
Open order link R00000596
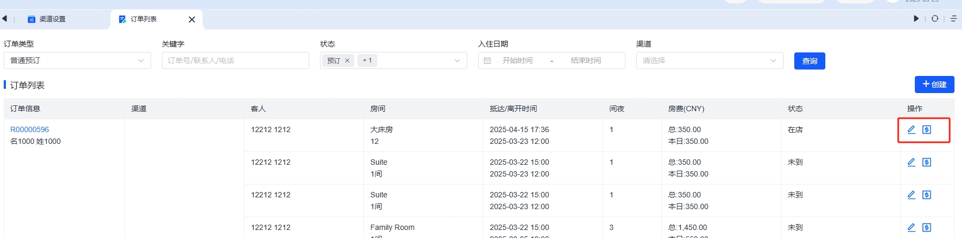click(x=29, y=129)
